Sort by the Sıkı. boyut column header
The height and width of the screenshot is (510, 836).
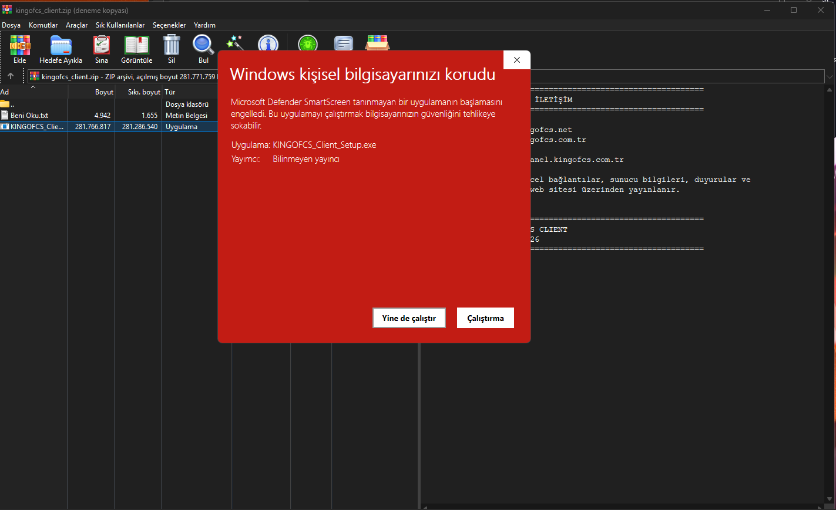(138, 92)
